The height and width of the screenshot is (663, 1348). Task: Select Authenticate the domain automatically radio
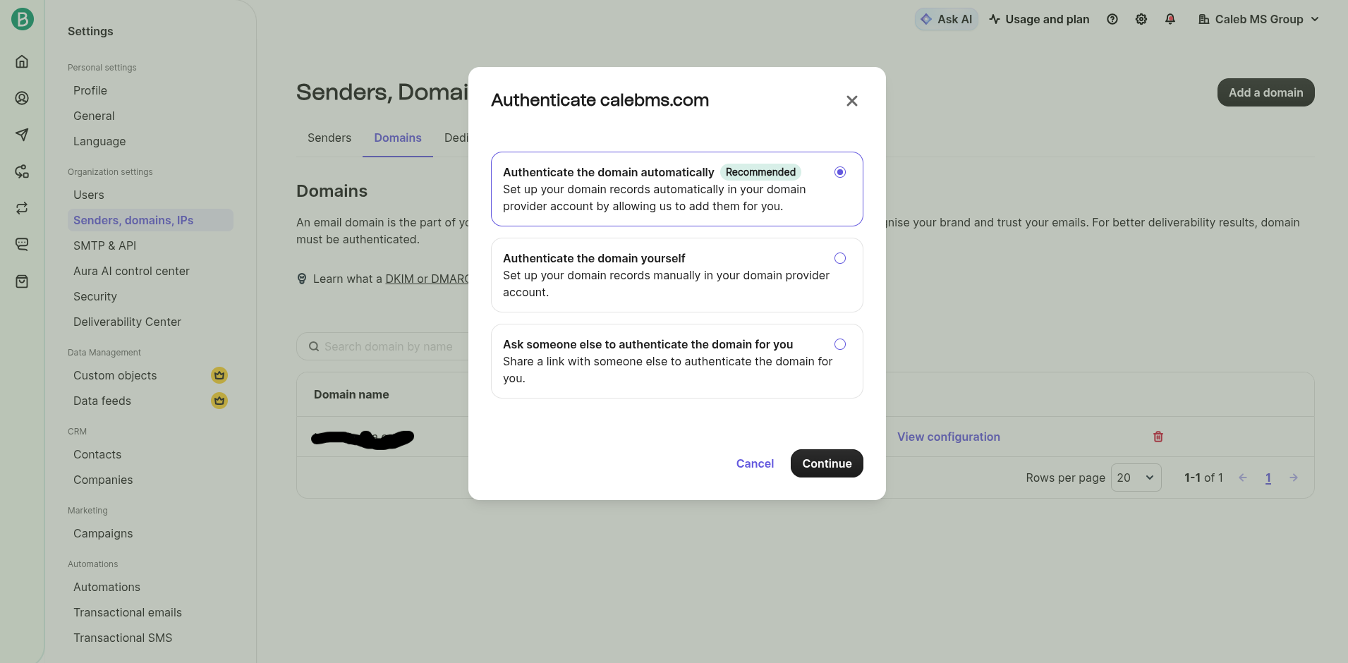click(x=840, y=172)
